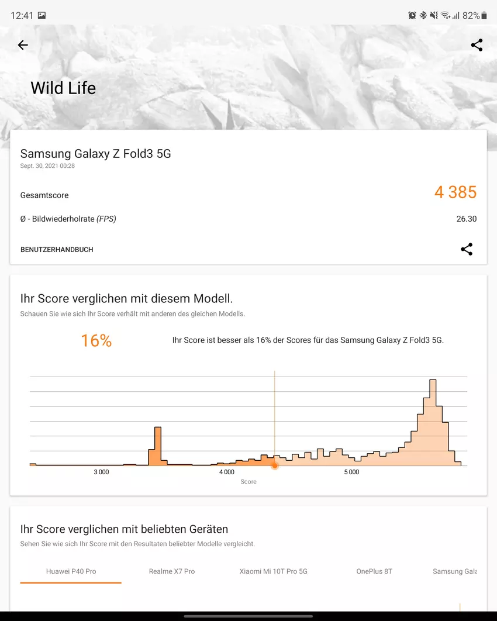Tap the Wi-Fi status icon
Viewport: 497px width, 621px height.
coord(445,15)
